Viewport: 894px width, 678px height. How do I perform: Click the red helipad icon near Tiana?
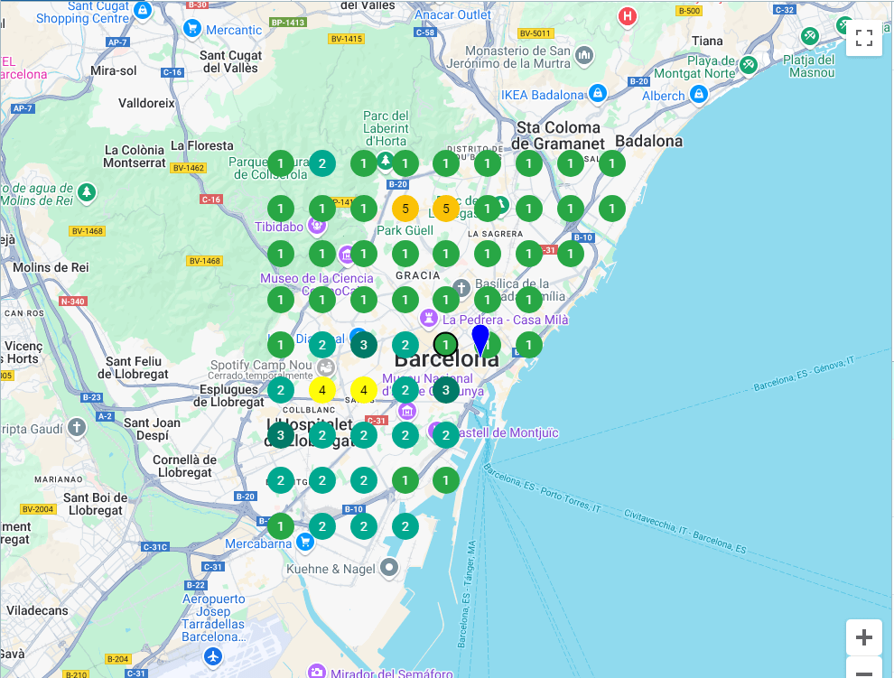(629, 15)
